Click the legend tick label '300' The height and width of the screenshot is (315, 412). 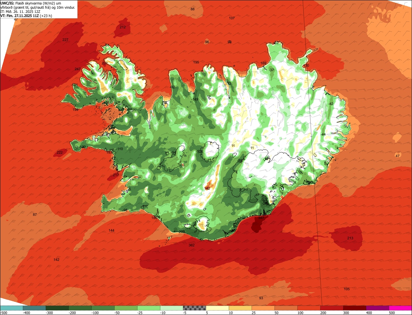pyautogui.click(x=346, y=313)
